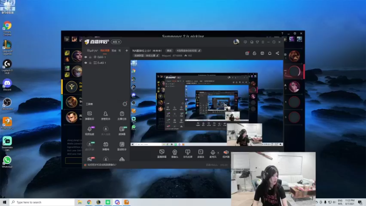Open the League of Legends desktop shortcut

[7, 48]
